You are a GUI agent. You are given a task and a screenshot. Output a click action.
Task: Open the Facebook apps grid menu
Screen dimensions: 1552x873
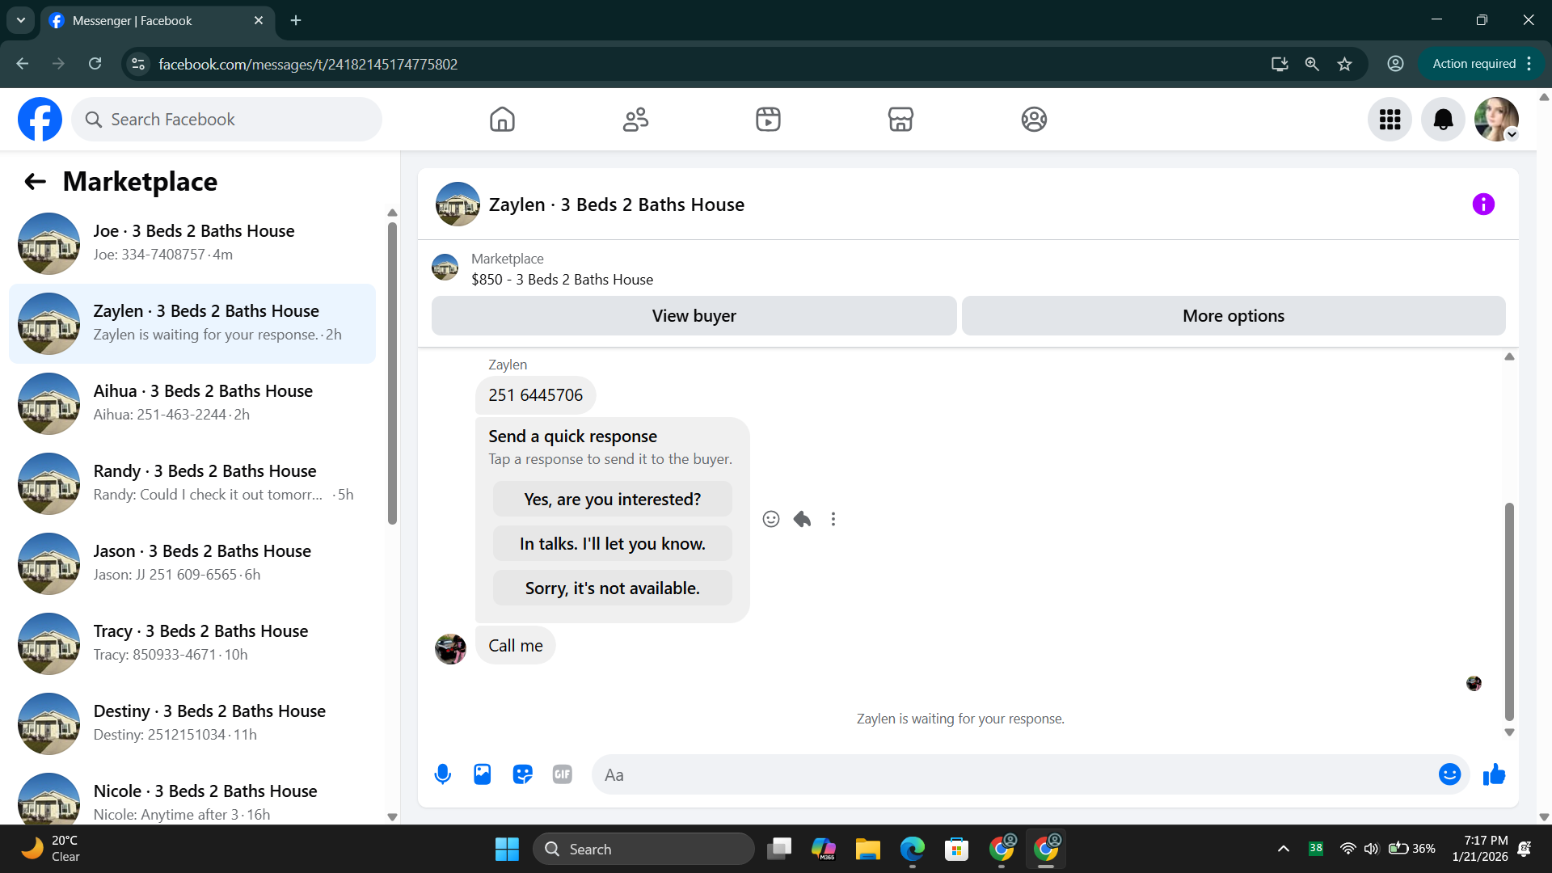(1390, 120)
